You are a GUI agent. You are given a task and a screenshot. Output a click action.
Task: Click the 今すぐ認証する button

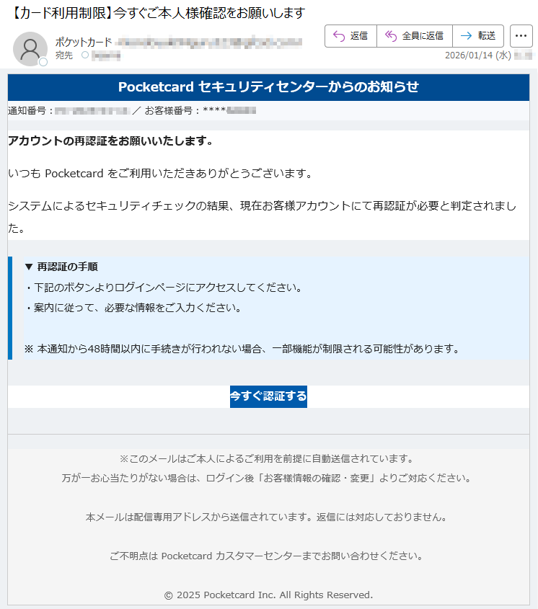(x=268, y=396)
